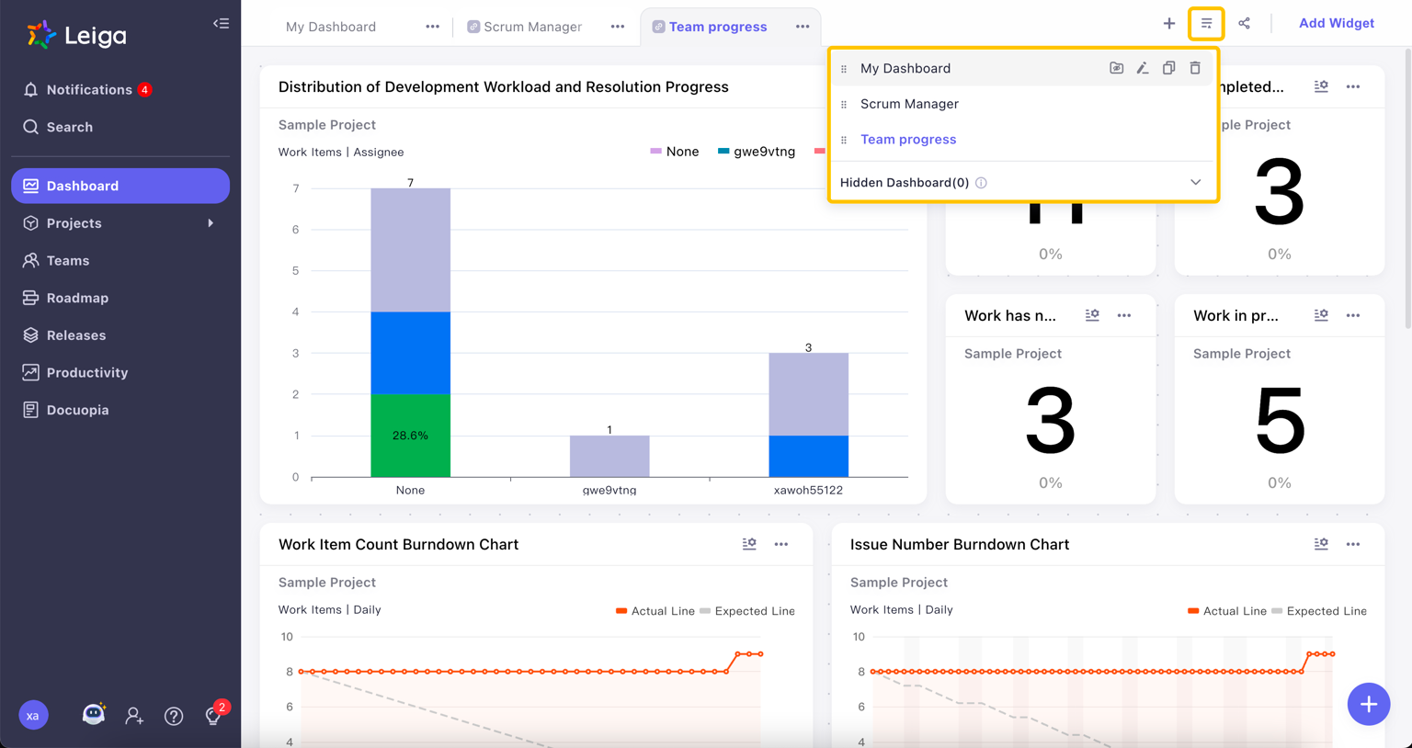
Task: Select Team progress in the dashboard list
Action: (x=908, y=140)
